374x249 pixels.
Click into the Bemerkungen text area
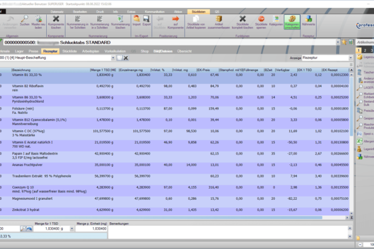point(228,232)
